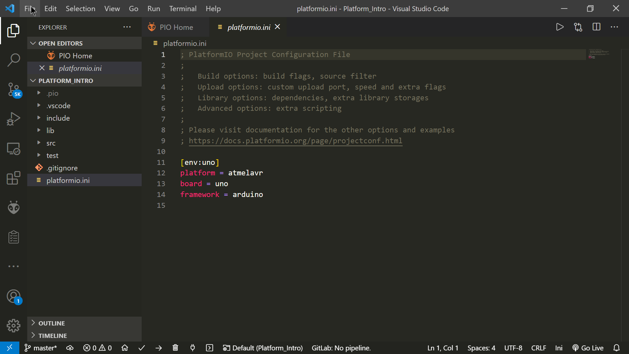Show additional activity bar views
The width and height of the screenshot is (629, 354).
13,266
